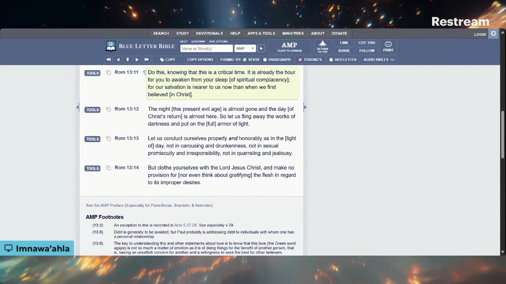The width and height of the screenshot is (506, 284).
Task: Open Tools for Rom 13:13
Action: [x=93, y=139]
